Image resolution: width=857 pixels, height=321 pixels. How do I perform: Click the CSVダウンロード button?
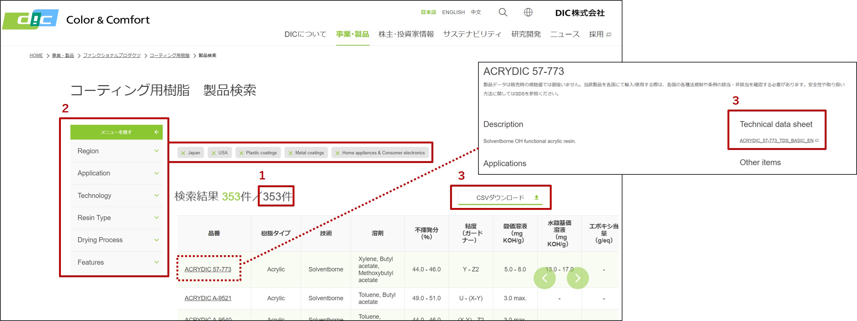(x=500, y=197)
